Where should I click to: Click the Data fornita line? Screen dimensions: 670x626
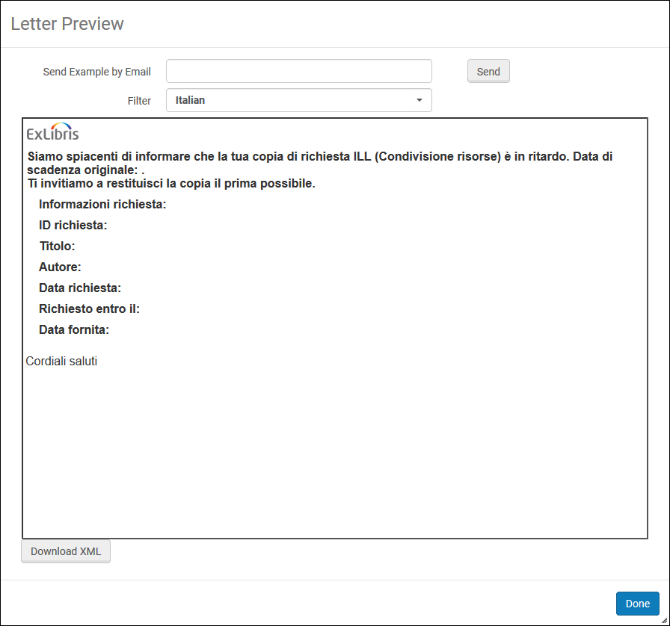tap(74, 329)
